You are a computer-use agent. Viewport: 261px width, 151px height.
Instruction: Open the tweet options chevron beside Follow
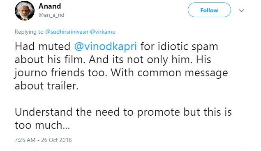[x=241, y=11]
